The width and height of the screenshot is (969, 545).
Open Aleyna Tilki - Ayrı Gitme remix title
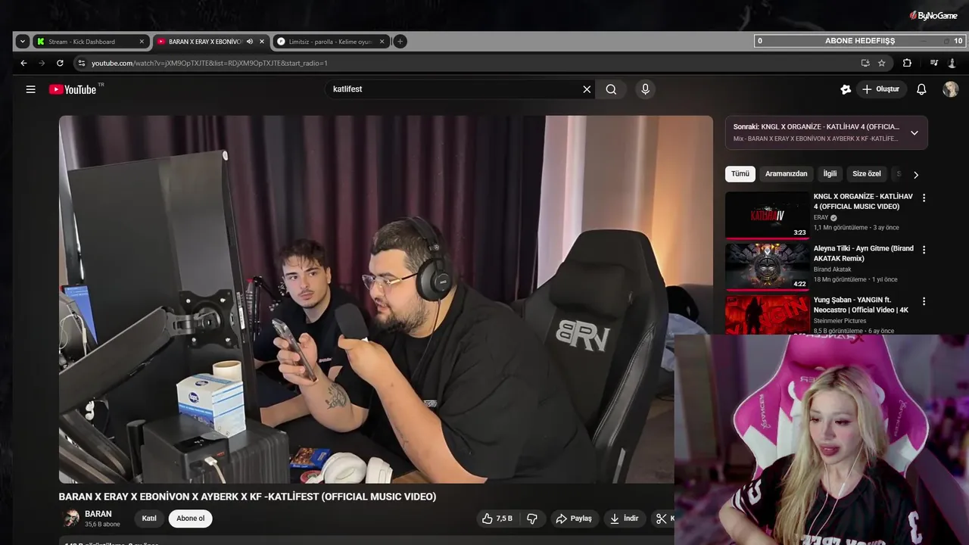864,254
